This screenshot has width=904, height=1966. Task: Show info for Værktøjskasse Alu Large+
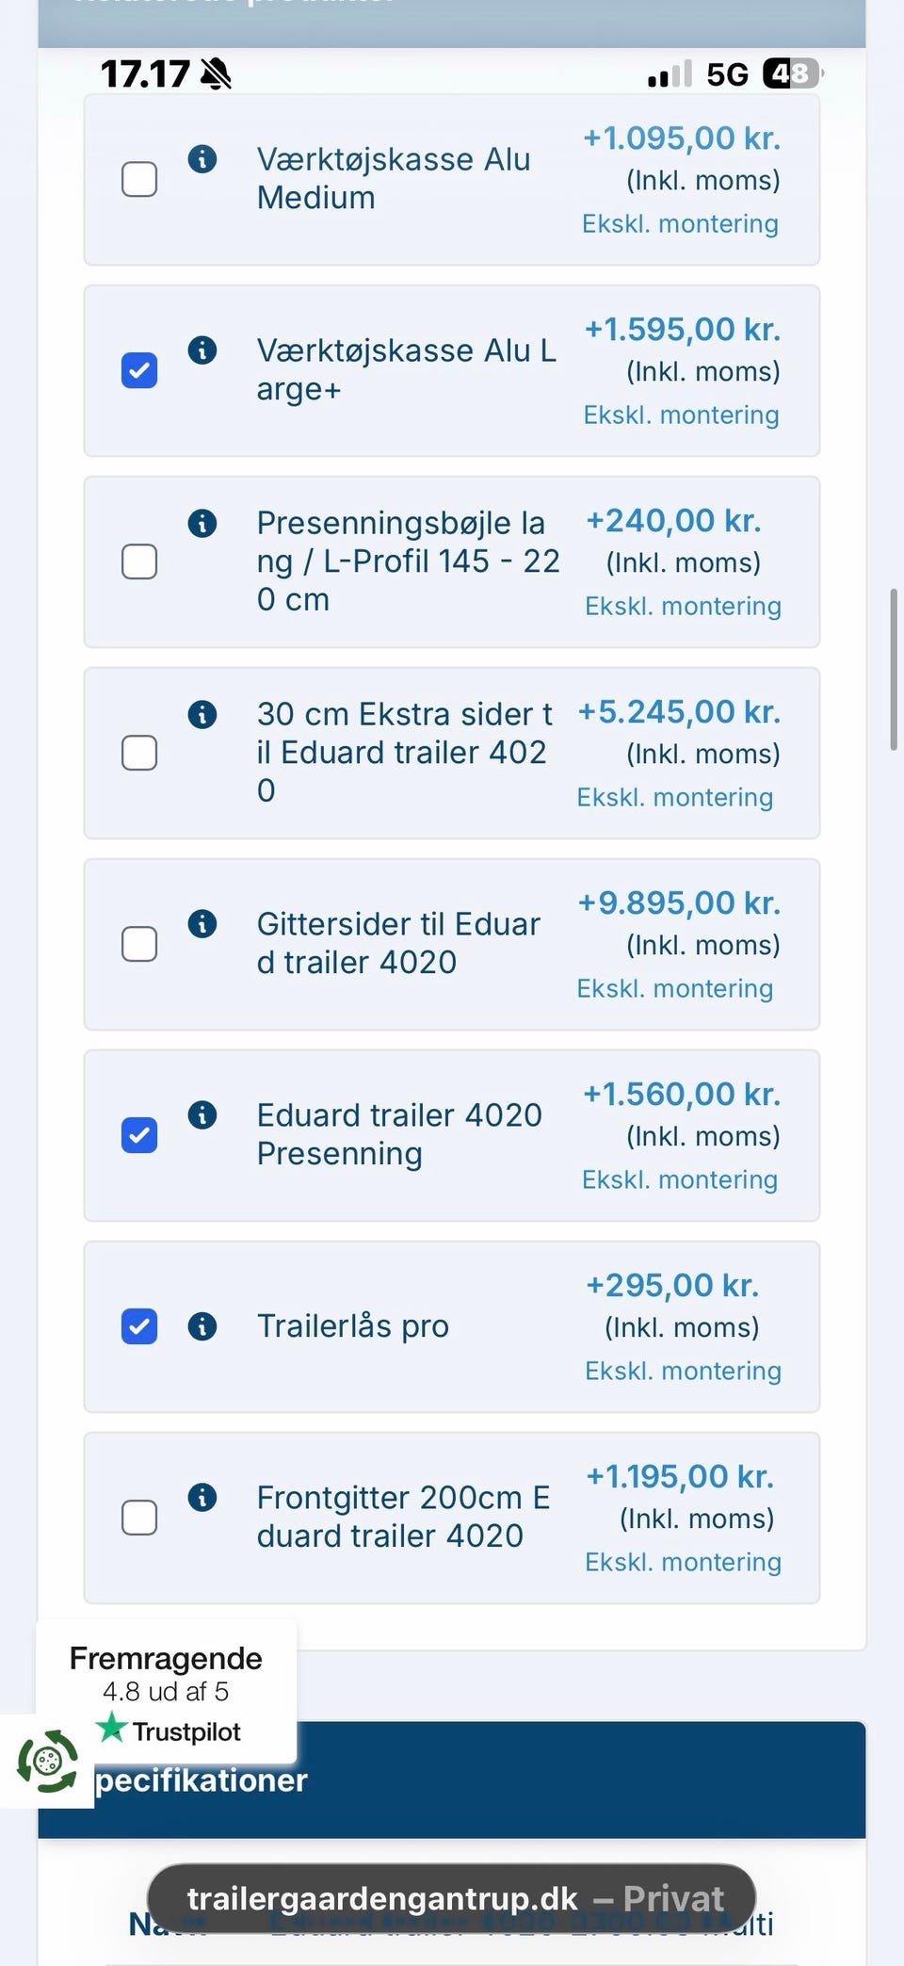point(202,350)
